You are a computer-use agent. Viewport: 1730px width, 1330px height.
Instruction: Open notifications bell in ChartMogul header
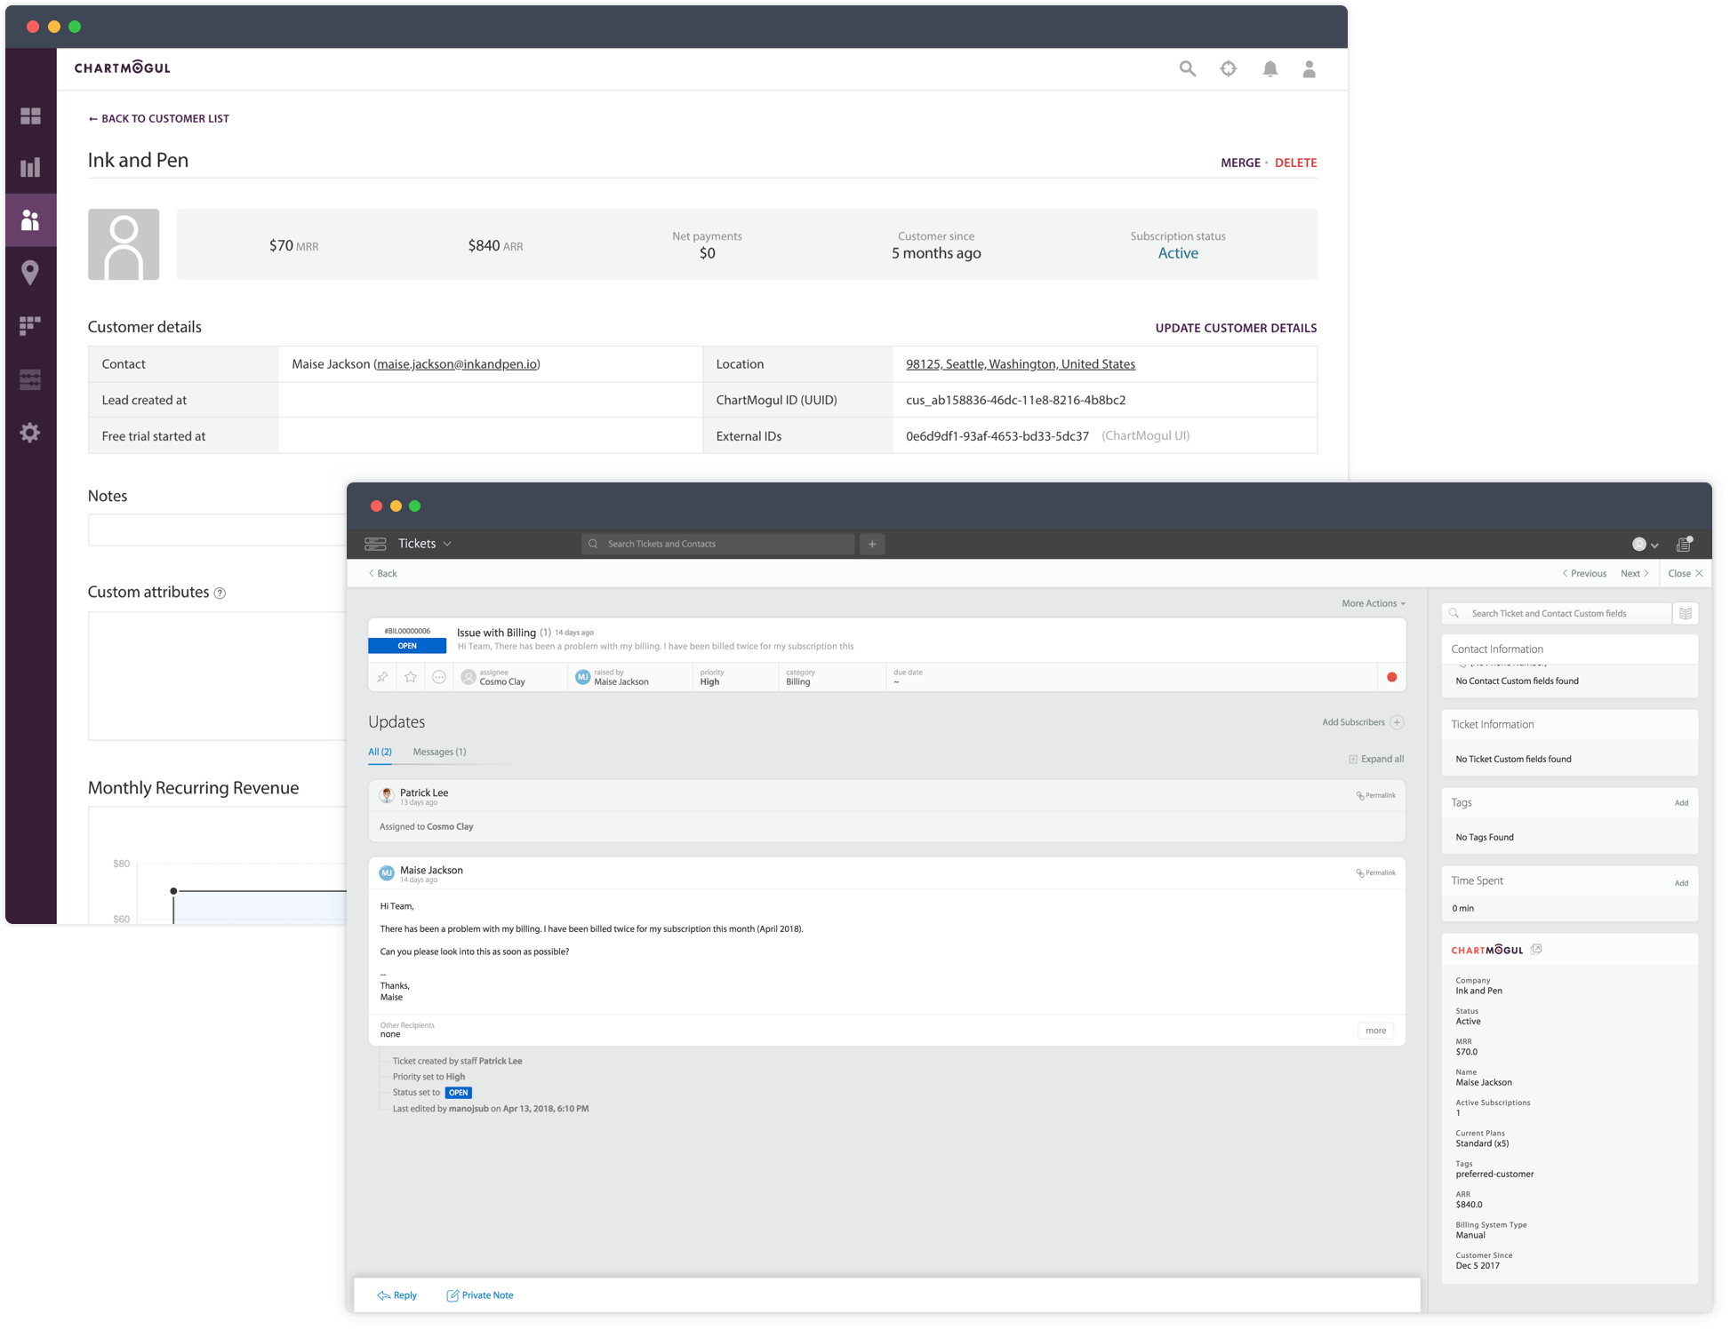coord(1270,68)
